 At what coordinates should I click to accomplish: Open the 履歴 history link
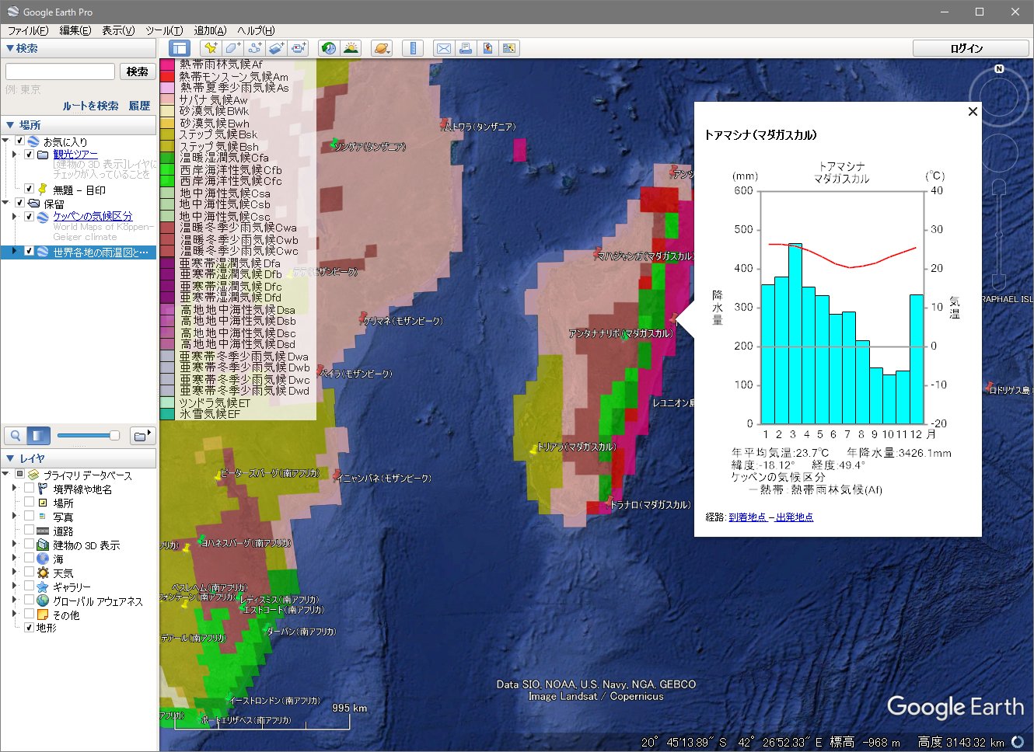point(139,106)
